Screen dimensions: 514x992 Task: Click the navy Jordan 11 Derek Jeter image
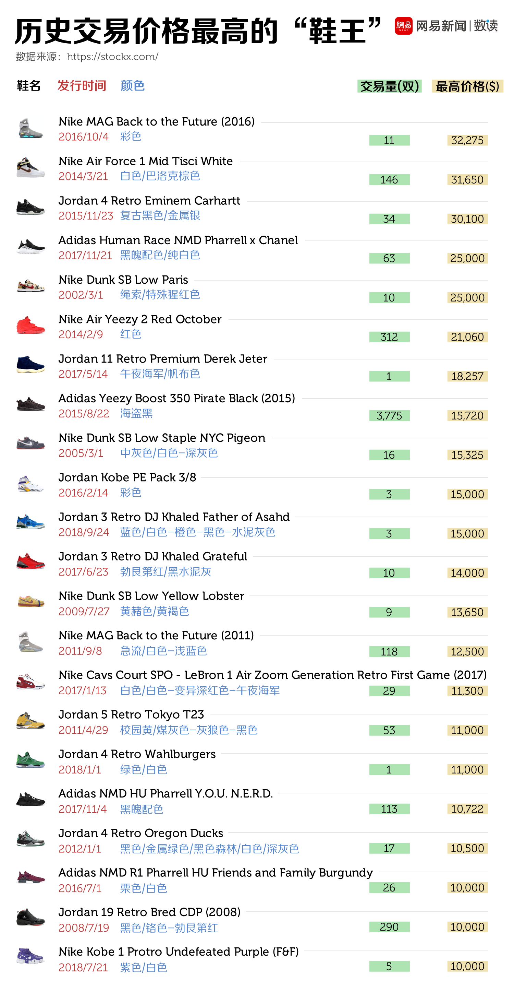(30, 365)
